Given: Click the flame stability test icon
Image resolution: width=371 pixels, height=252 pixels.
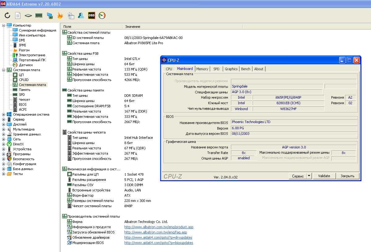Looking at the screenshot, I should pyautogui.click(x=60, y=15).
